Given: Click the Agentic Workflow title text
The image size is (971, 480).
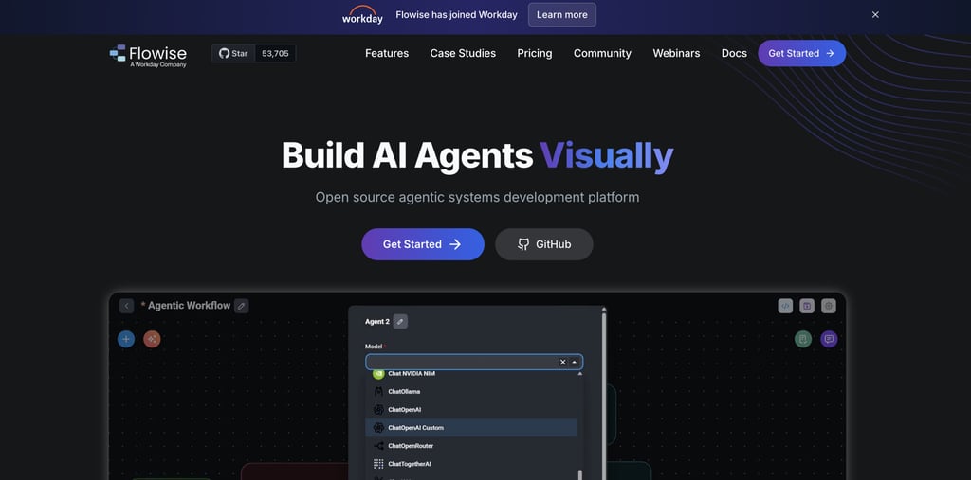Looking at the screenshot, I should point(189,306).
